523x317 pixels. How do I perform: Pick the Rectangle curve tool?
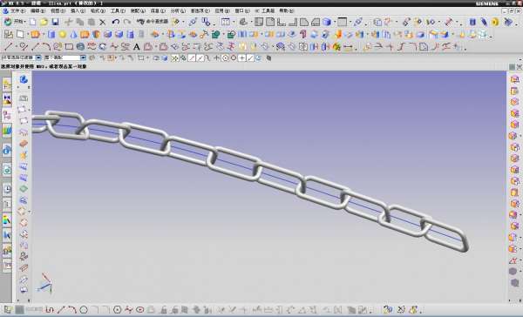(69, 47)
